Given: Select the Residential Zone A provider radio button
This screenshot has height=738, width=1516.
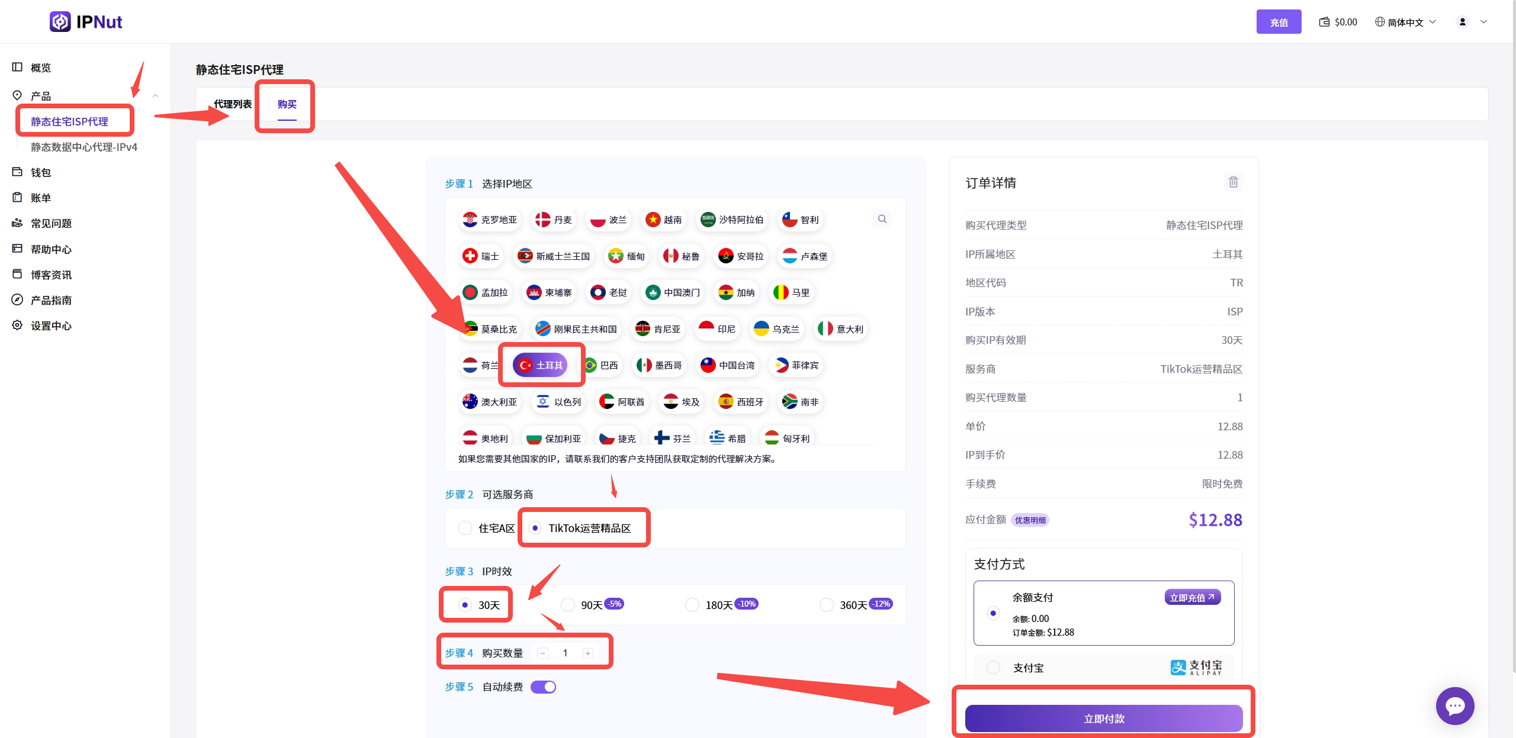Looking at the screenshot, I should point(465,528).
